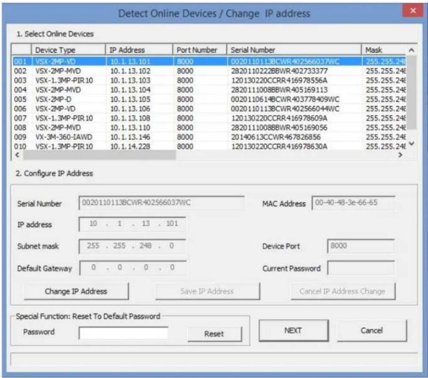The height and width of the screenshot is (378, 428).
Task: Sort by Device Type column header
Action: [x=68, y=50]
